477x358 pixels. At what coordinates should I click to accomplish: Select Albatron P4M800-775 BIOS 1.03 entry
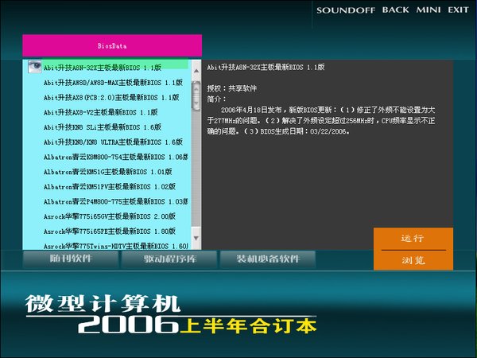click(x=116, y=201)
